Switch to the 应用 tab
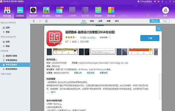This screenshot has height=111, width=175. point(100,21)
